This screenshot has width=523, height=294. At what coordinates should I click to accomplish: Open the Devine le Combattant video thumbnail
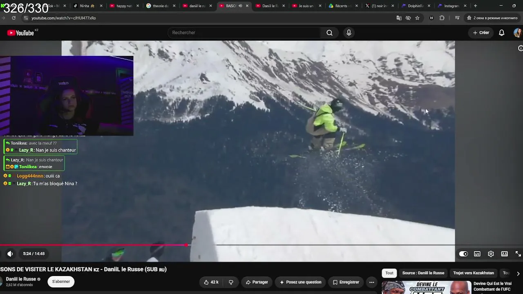[426, 287]
